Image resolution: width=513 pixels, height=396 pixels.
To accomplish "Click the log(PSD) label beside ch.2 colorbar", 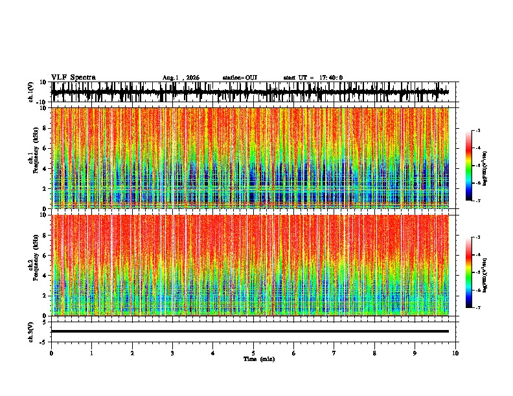I will [x=485, y=275].
